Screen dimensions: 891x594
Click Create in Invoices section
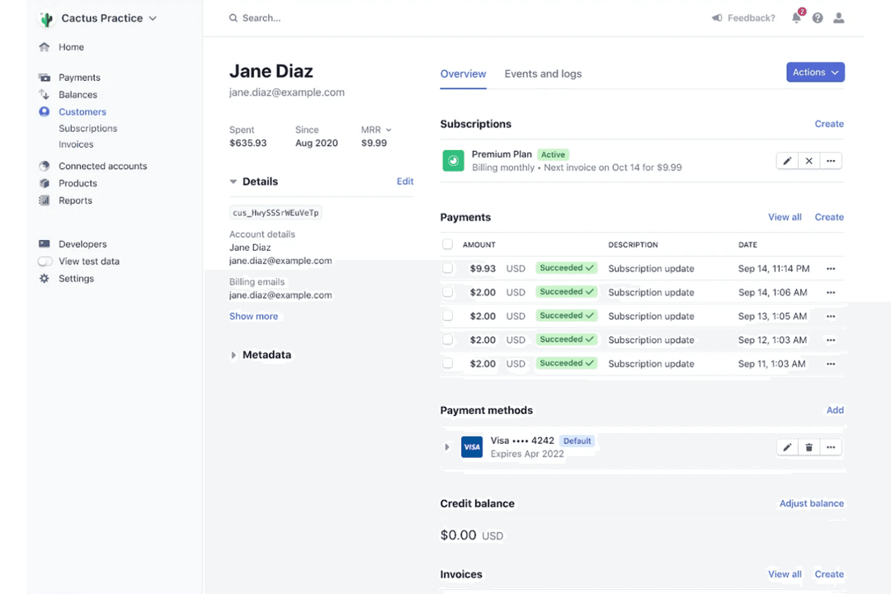tap(829, 574)
